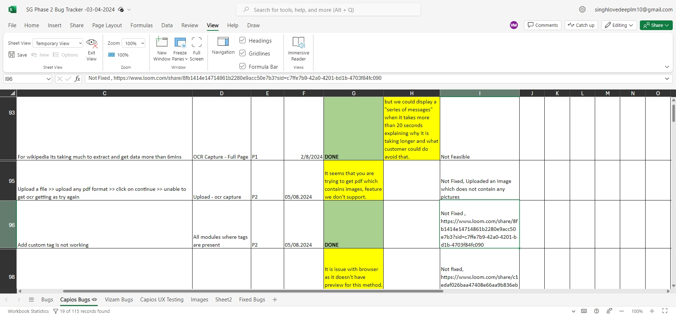Click the search box
The height and width of the screenshot is (315, 676).
coord(328,10)
